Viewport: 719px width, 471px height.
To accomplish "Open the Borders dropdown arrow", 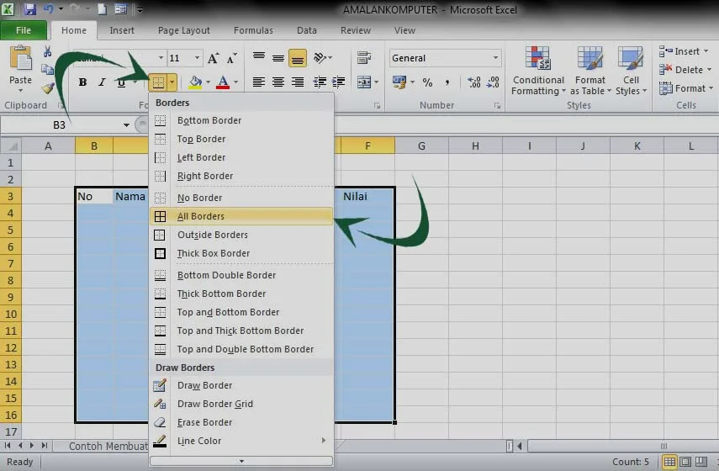I will (172, 82).
